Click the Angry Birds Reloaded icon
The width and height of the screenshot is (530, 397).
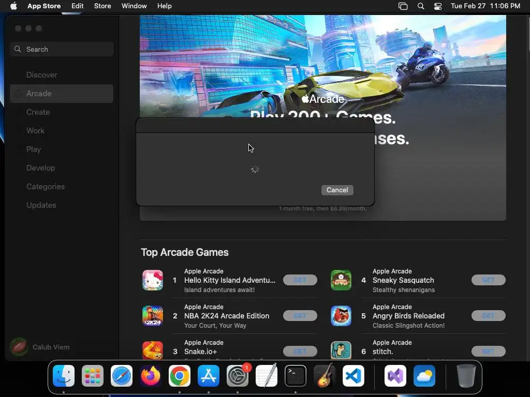point(341,316)
